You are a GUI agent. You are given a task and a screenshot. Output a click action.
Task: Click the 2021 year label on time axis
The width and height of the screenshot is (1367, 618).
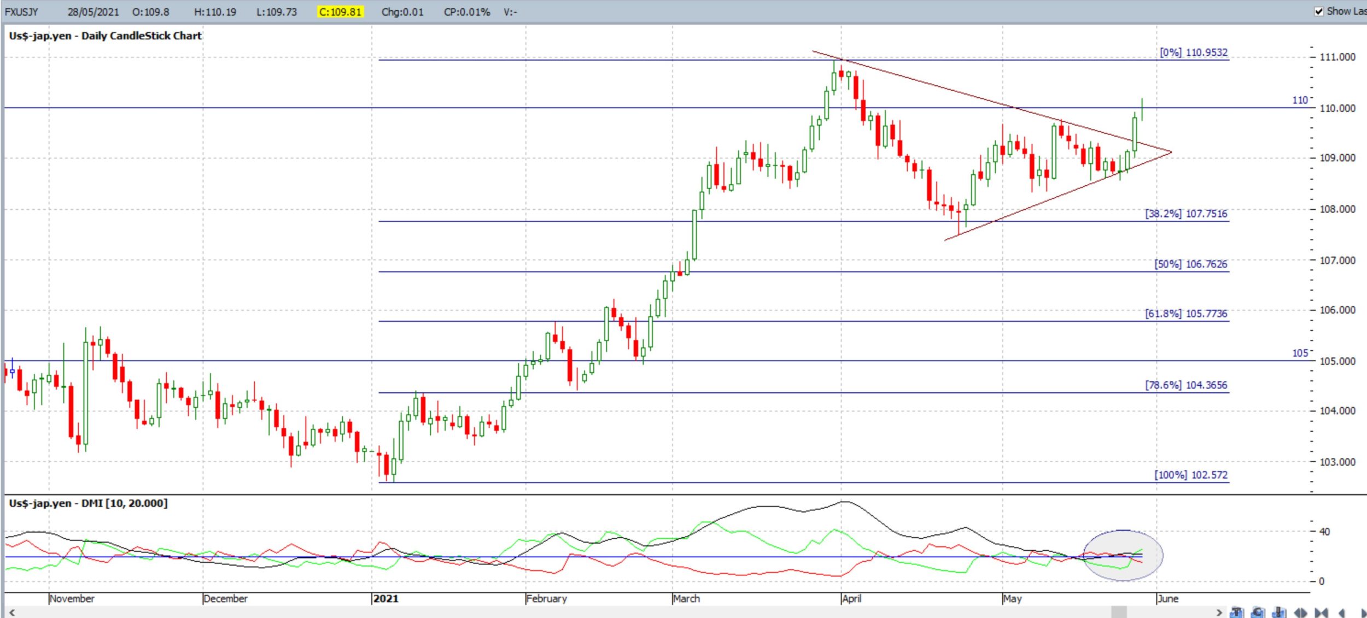(386, 599)
